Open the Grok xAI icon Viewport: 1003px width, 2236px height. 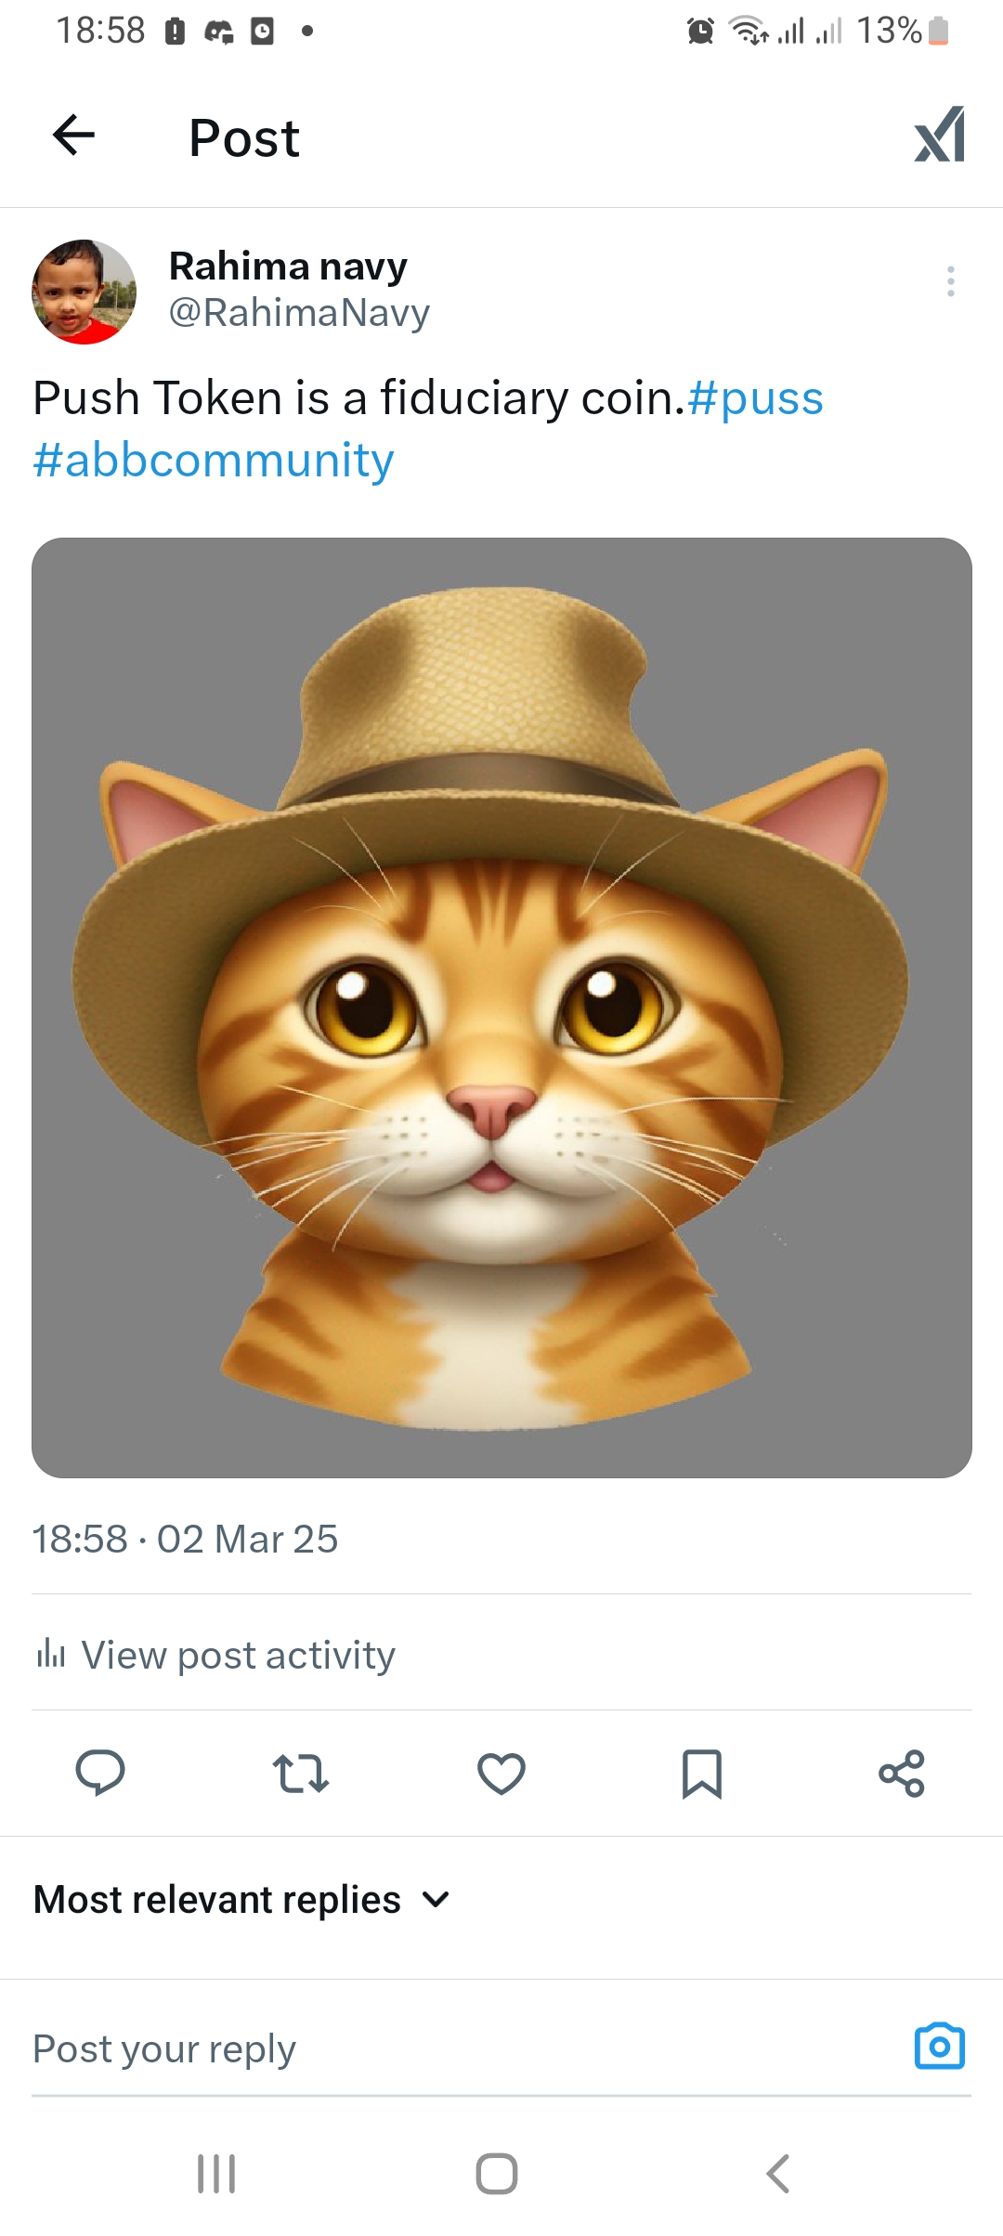click(x=940, y=136)
